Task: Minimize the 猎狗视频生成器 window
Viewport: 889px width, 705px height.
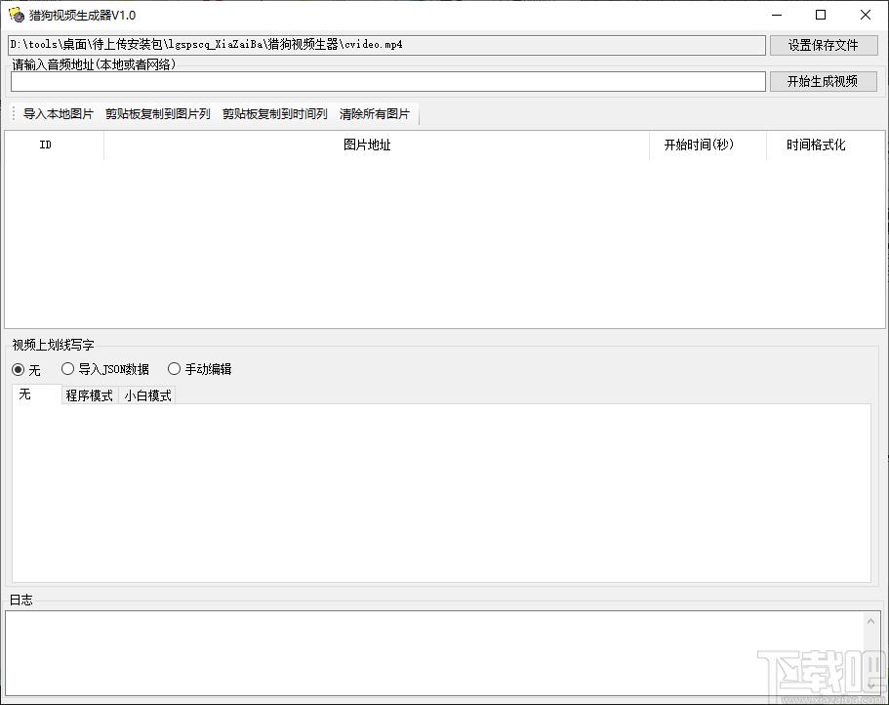Action: point(777,15)
